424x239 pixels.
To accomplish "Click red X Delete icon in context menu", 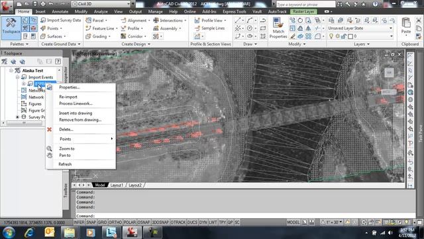I will 49,129.
